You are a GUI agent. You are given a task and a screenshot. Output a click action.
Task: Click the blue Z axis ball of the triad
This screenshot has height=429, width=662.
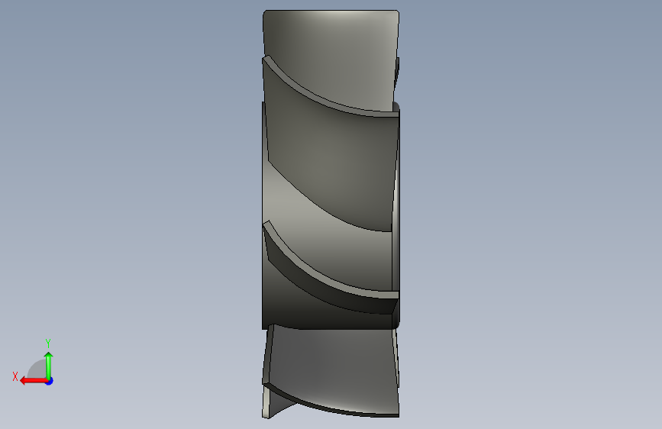tap(50, 381)
